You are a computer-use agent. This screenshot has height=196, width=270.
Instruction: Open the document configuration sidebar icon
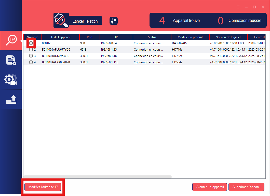pyautogui.click(x=11, y=60)
